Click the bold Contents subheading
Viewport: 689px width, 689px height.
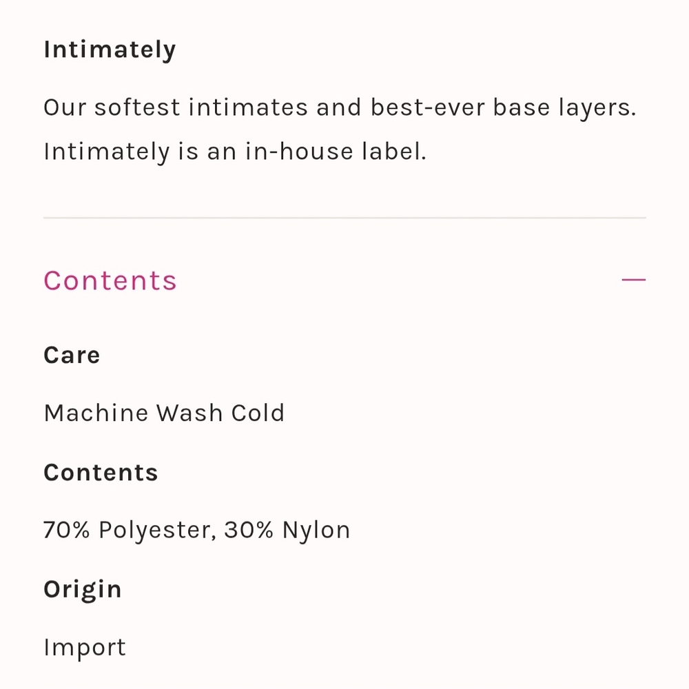click(101, 473)
